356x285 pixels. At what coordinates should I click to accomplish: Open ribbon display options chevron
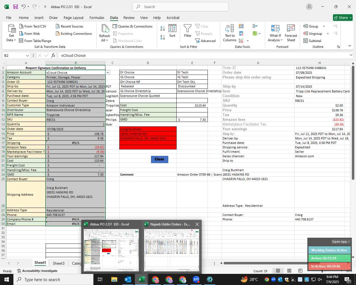(x=350, y=46)
